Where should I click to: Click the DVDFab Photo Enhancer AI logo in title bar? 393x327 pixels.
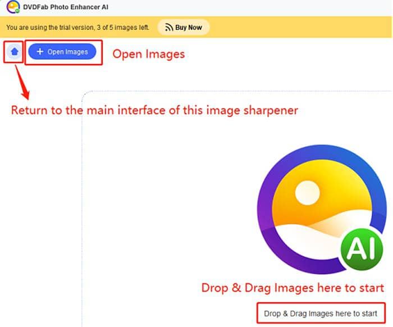tap(13, 7)
